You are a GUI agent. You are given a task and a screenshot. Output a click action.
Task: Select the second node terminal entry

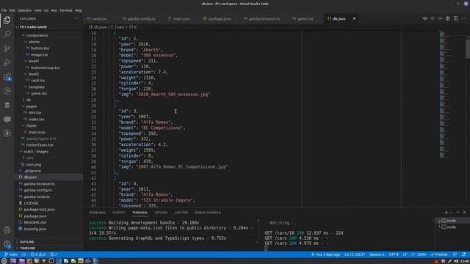click(x=452, y=227)
